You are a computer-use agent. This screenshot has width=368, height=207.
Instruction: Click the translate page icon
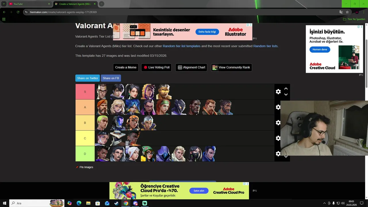[341, 12]
